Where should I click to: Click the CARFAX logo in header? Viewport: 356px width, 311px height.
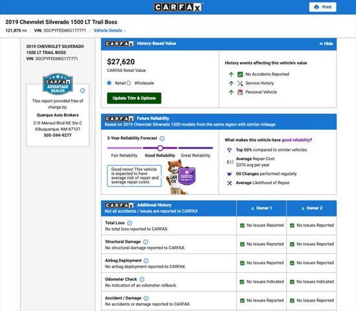tap(178, 7)
